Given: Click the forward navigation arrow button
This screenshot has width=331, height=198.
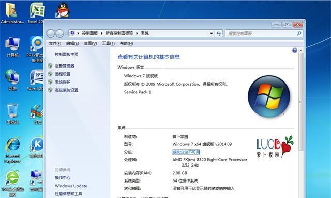Looking at the screenshot, I should click(x=59, y=33).
